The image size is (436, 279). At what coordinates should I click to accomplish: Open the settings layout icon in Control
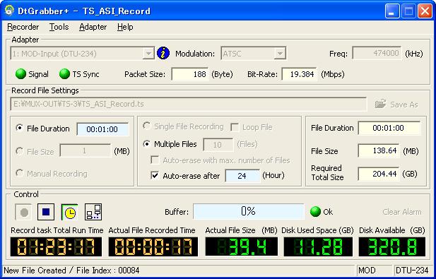(93, 212)
